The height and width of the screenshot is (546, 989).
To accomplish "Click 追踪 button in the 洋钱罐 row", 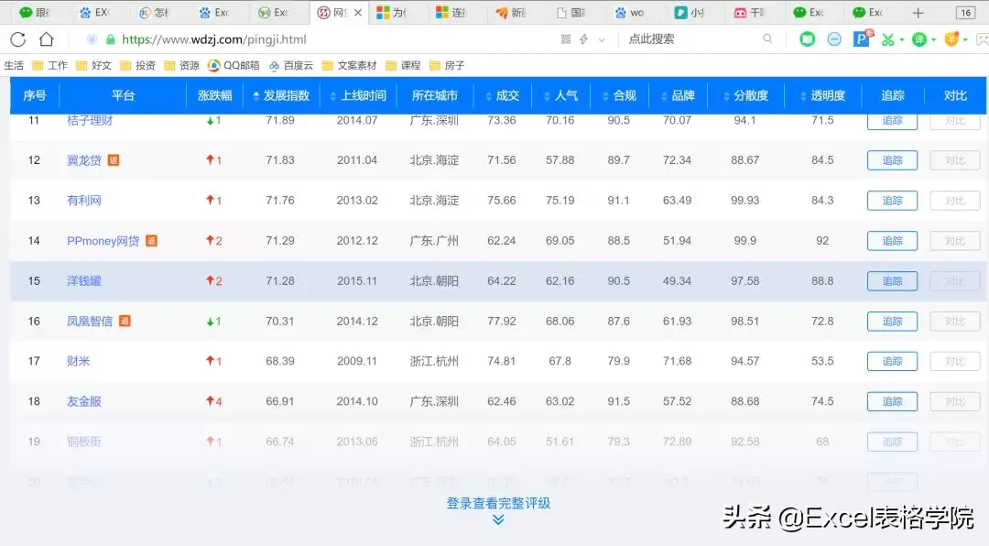I will coord(892,281).
